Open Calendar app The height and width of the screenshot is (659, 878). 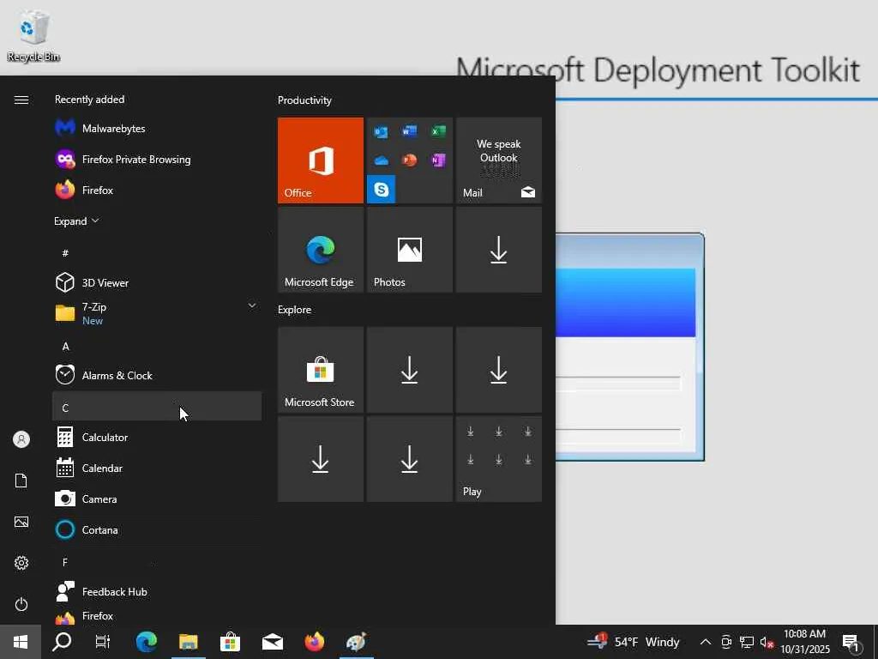157,468
